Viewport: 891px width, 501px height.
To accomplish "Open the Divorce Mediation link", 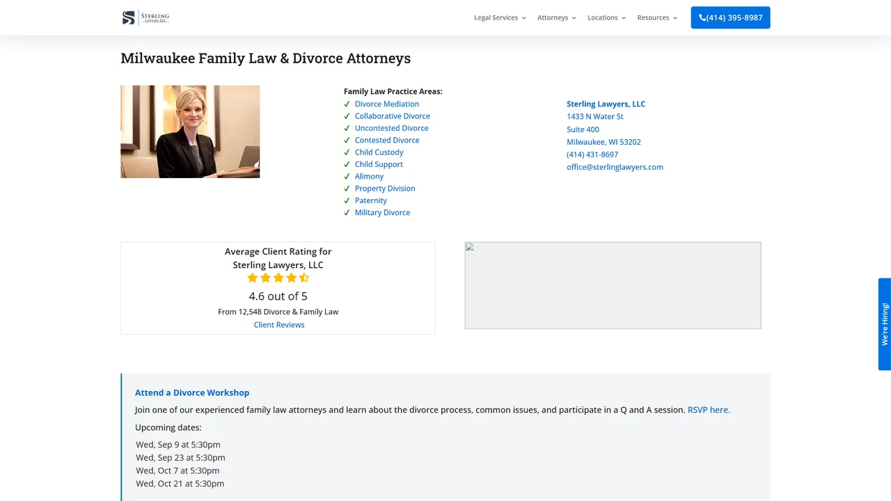I will click(x=387, y=104).
